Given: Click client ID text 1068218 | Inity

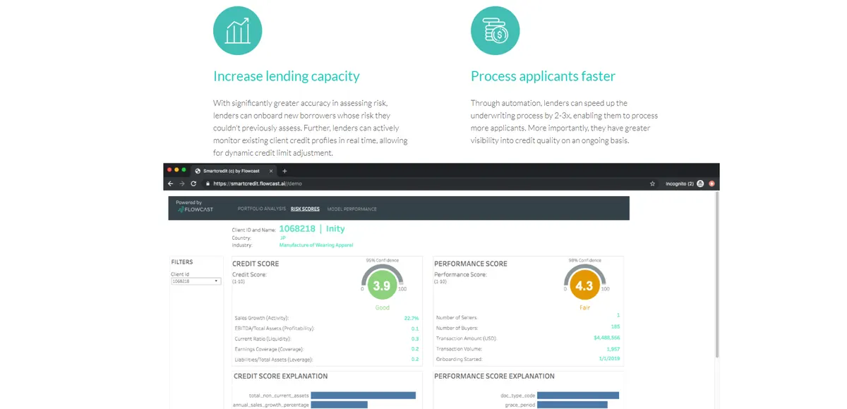Looking at the screenshot, I should pos(312,228).
